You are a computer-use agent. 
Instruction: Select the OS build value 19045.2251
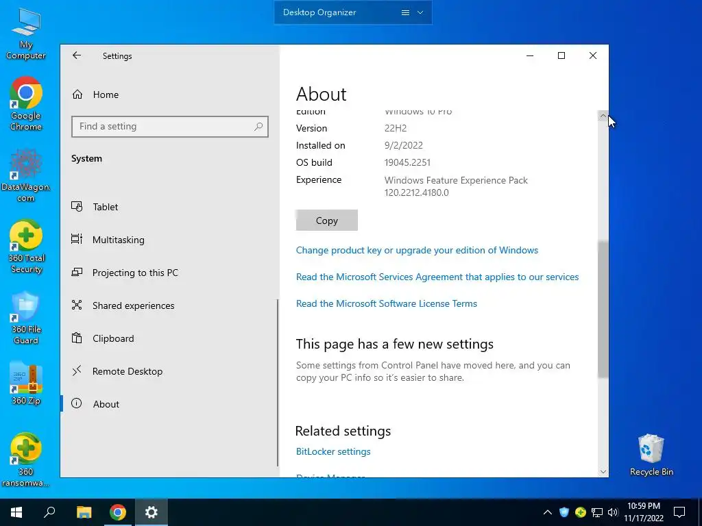tap(407, 162)
